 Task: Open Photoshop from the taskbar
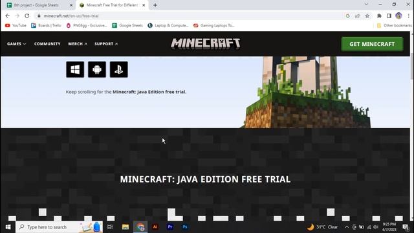185,227
